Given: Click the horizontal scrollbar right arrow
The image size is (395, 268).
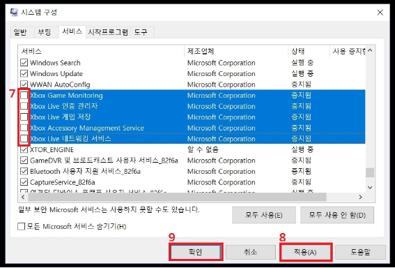Looking at the screenshot, I should pos(360,197).
